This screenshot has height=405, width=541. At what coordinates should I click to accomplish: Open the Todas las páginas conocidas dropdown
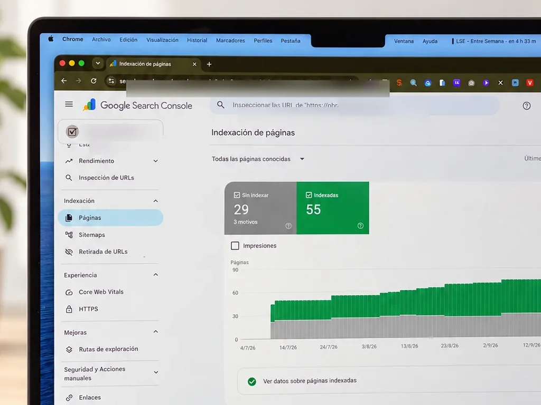pyautogui.click(x=258, y=159)
